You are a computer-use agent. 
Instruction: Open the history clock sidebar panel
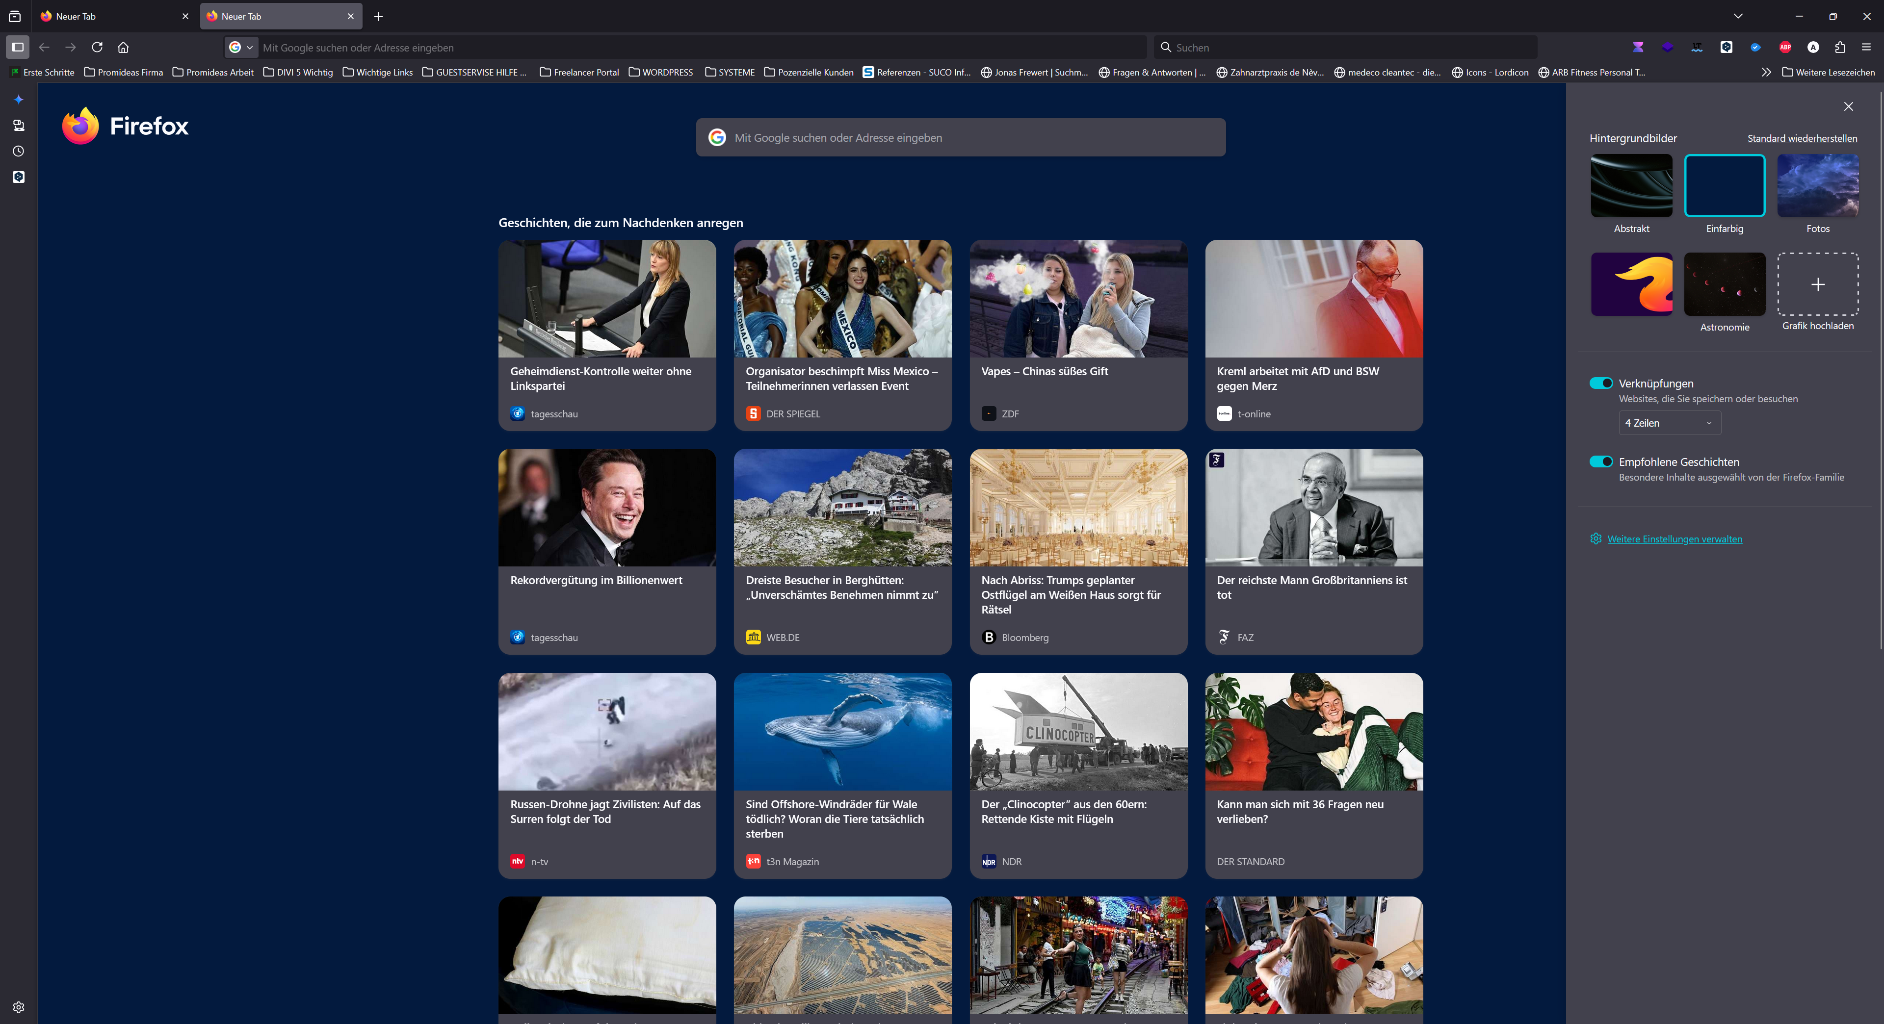pos(19,152)
